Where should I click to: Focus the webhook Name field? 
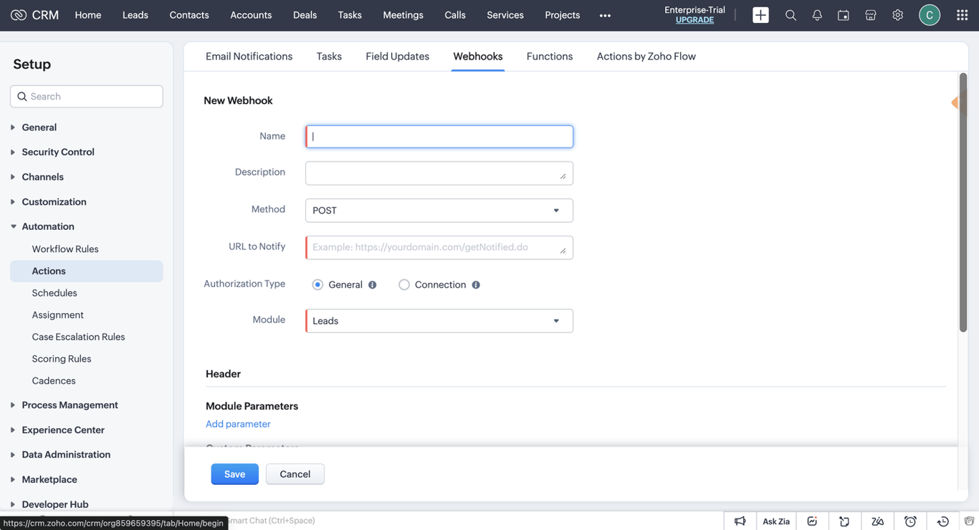coord(439,137)
